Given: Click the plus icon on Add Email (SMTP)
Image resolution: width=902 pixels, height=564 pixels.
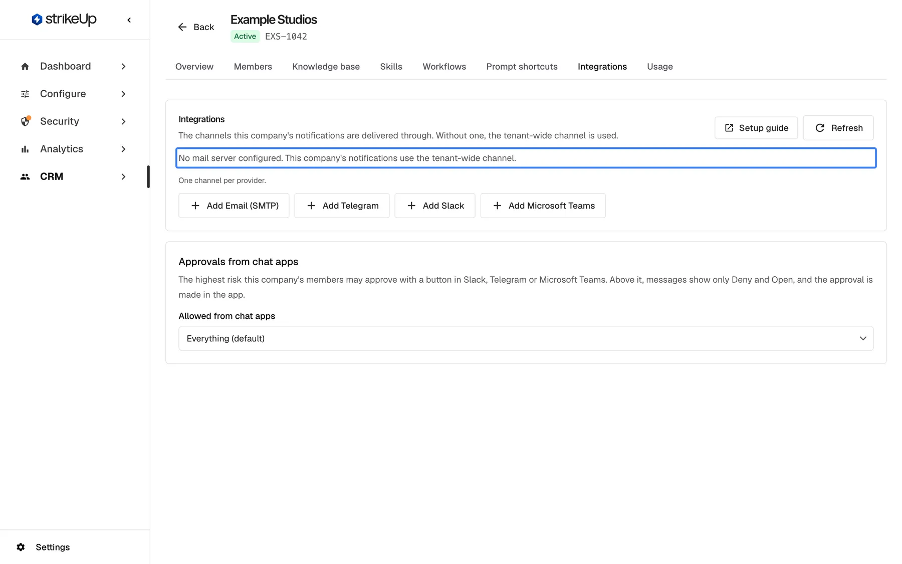Looking at the screenshot, I should click(x=195, y=206).
